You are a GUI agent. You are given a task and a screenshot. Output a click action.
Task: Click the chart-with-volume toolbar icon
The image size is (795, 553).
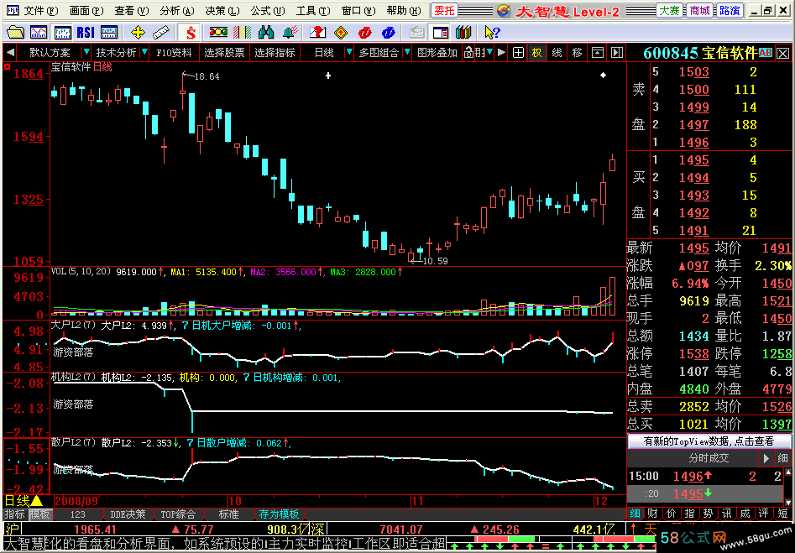(39, 33)
